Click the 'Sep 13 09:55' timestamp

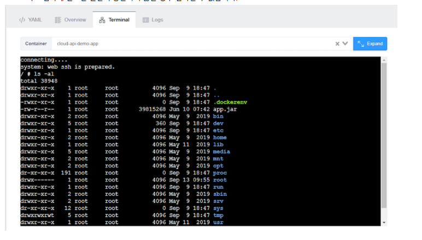tap(190, 180)
